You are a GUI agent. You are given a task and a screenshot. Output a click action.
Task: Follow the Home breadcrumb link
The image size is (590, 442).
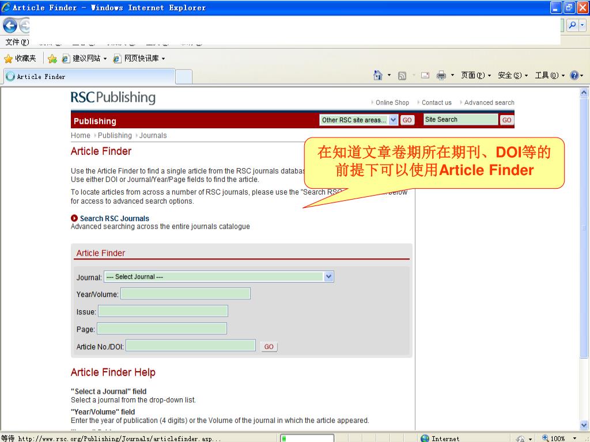click(x=81, y=135)
